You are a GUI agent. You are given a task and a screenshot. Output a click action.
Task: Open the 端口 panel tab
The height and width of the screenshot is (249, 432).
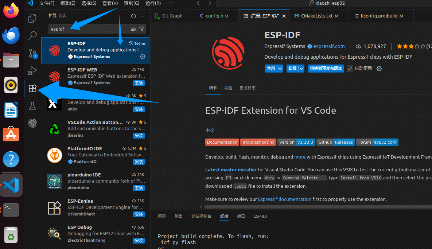[241, 216]
